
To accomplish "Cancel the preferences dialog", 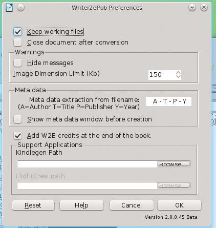I will pyautogui.click(x=132, y=205).
